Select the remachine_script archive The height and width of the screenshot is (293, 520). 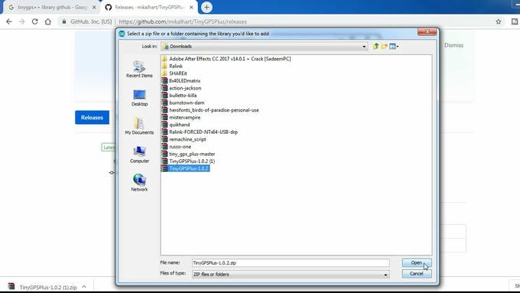(184, 139)
